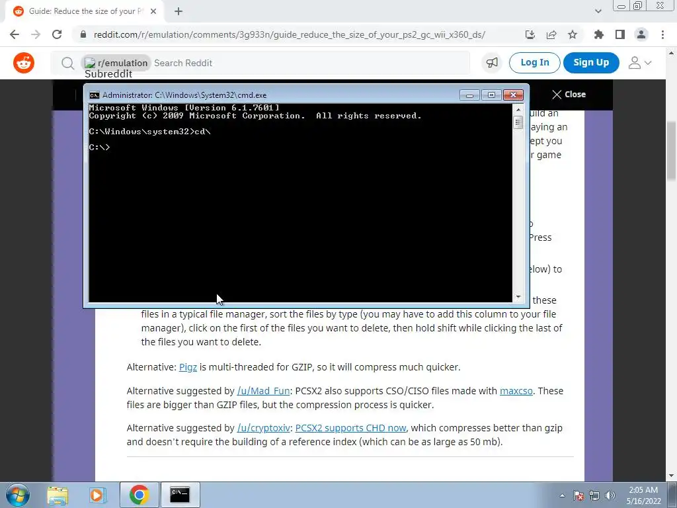The image size is (677, 508).
Task: Open the /u/Mad_Fun user link
Action: coord(263,391)
